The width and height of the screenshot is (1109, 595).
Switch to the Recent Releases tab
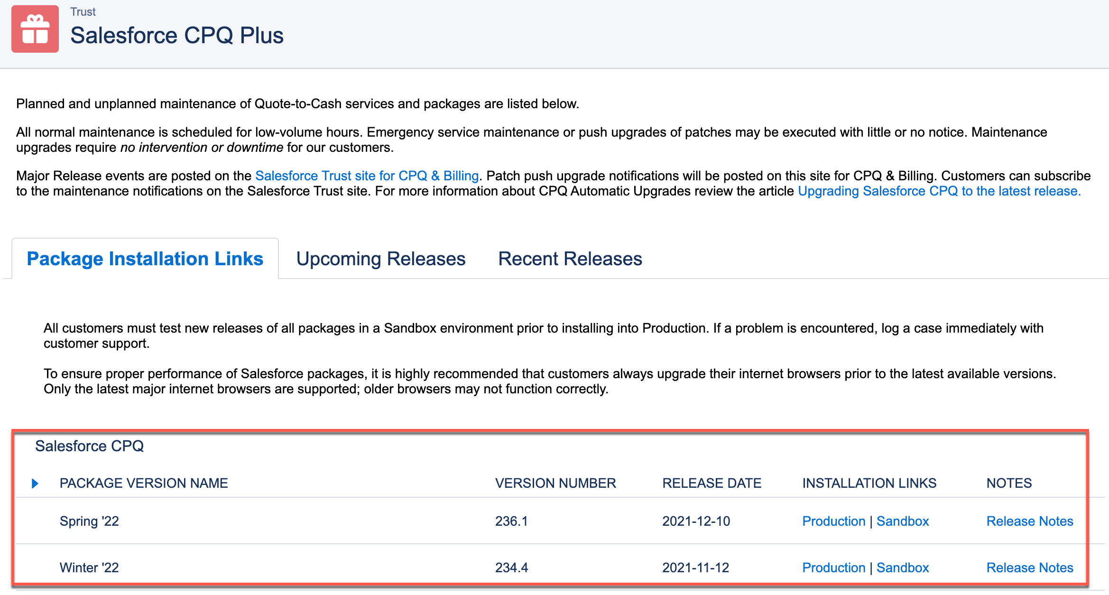click(x=570, y=259)
